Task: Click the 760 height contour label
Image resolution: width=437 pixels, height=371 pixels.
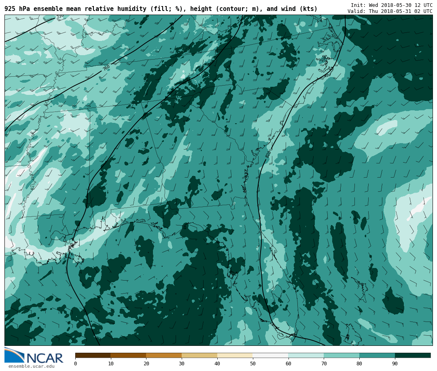Action: 106,68
